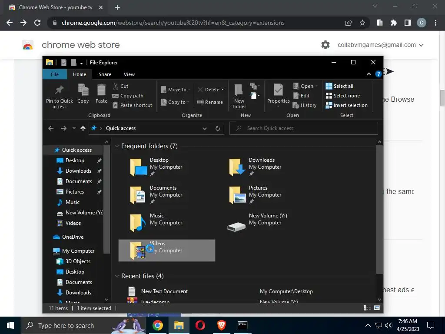Viewport: 445px width, 334px height.
Task: Switch to large icons view layout
Action: tap(377, 308)
